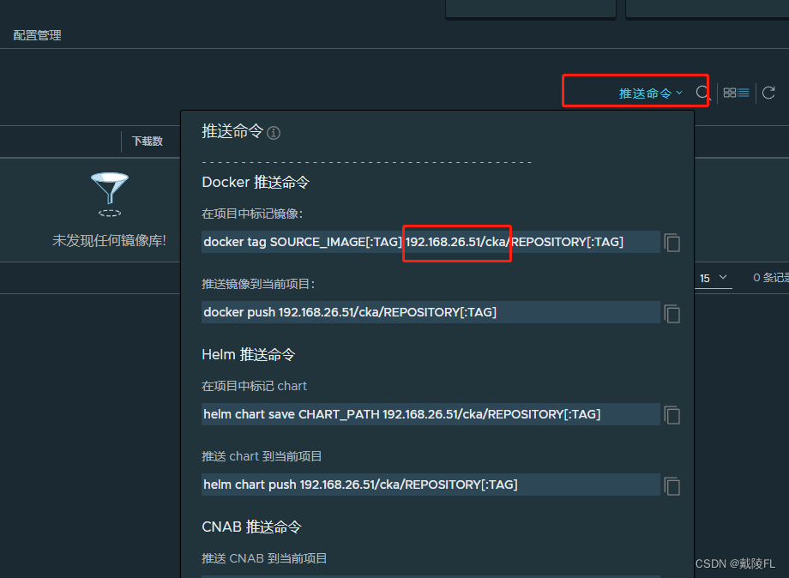
Task: Copy the docker tag command
Action: pos(672,243)
